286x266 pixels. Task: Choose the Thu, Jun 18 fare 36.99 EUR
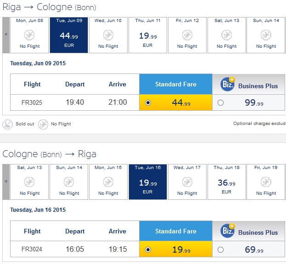pos(226,182)
